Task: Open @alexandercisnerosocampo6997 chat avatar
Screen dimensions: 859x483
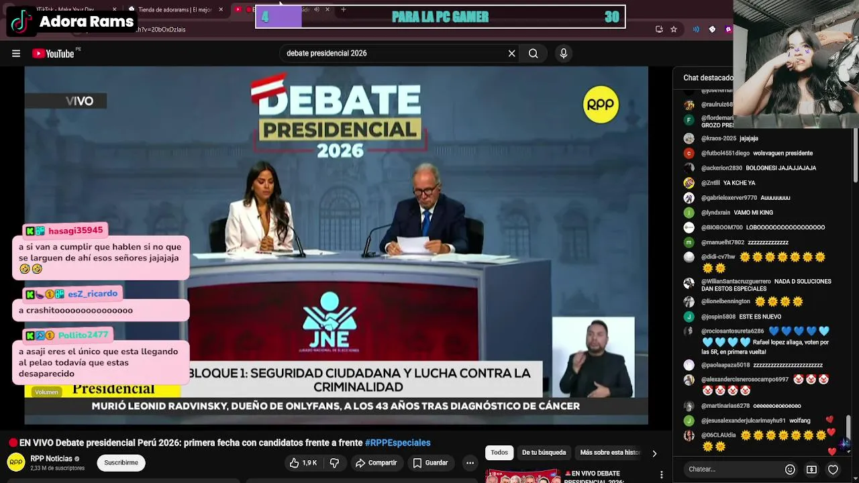Action: (x=689, y=380)
